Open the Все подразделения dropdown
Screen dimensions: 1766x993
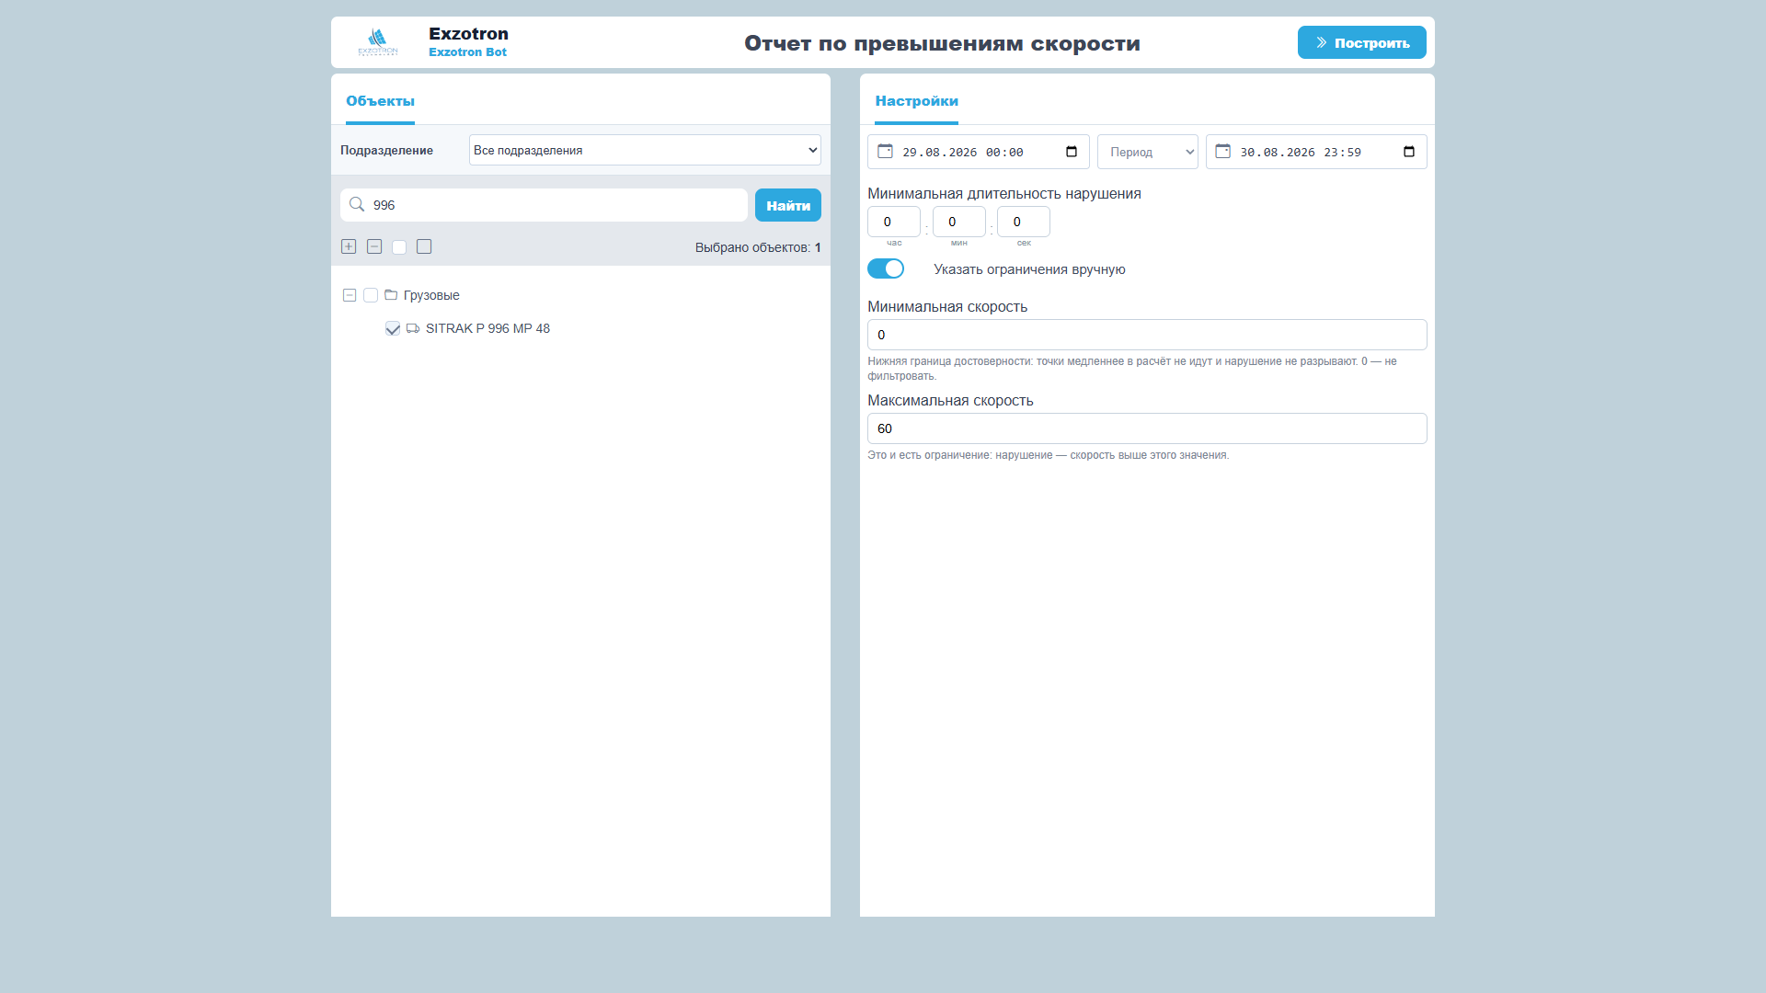click(x=645, y=150)
